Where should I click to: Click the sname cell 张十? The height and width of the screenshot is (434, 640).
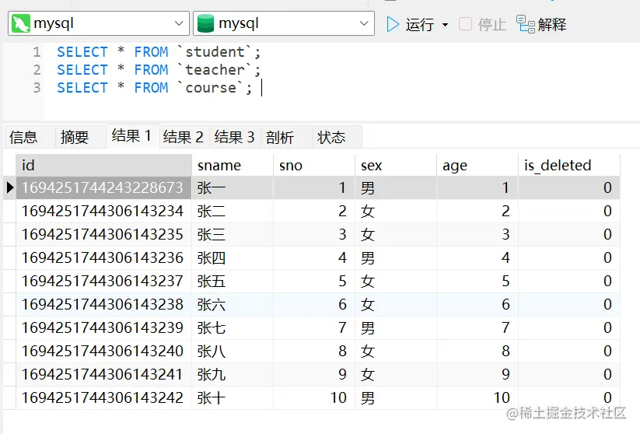click(233, 397)
